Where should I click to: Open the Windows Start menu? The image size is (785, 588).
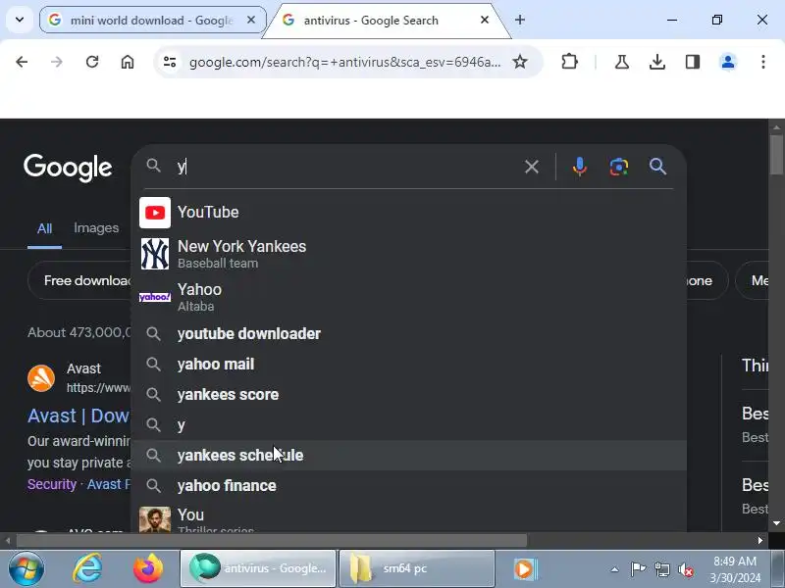[26, 569]
